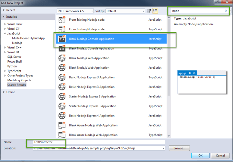The image size is (233, 162).
Task: Expand the Visual C# node
Action: click(5, 29)
